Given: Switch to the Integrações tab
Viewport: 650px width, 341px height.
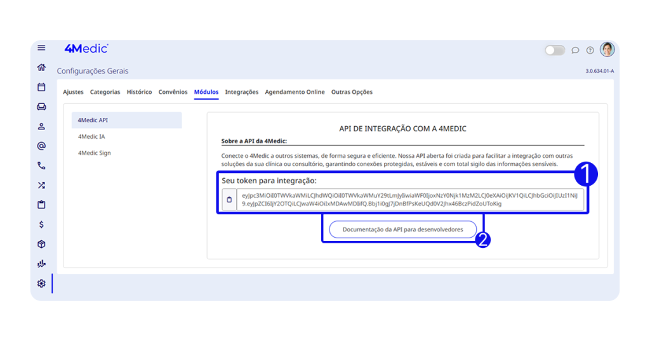Looking at the screenshot, I should point(241,92).
